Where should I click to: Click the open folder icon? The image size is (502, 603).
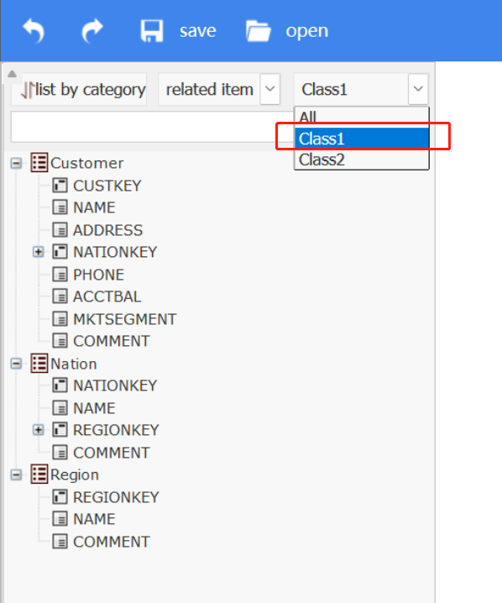[259, 31]
